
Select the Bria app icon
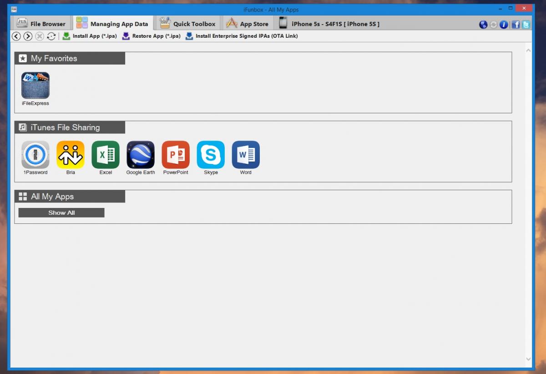click(71, 155)
